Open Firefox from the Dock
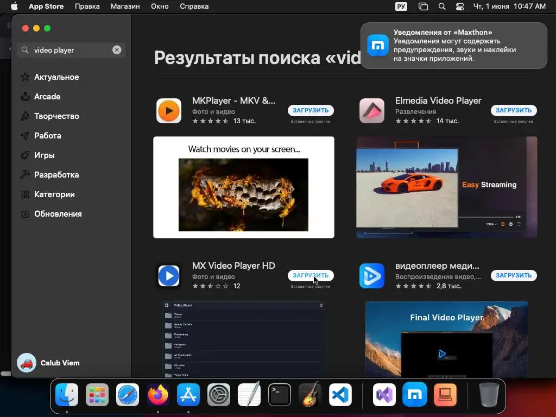Viewport: 556px width, 417px height. click(158, 395)
